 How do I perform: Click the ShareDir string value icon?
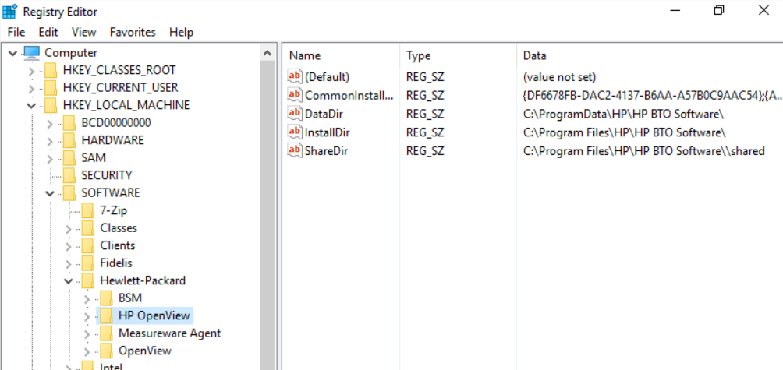[295, 150]
